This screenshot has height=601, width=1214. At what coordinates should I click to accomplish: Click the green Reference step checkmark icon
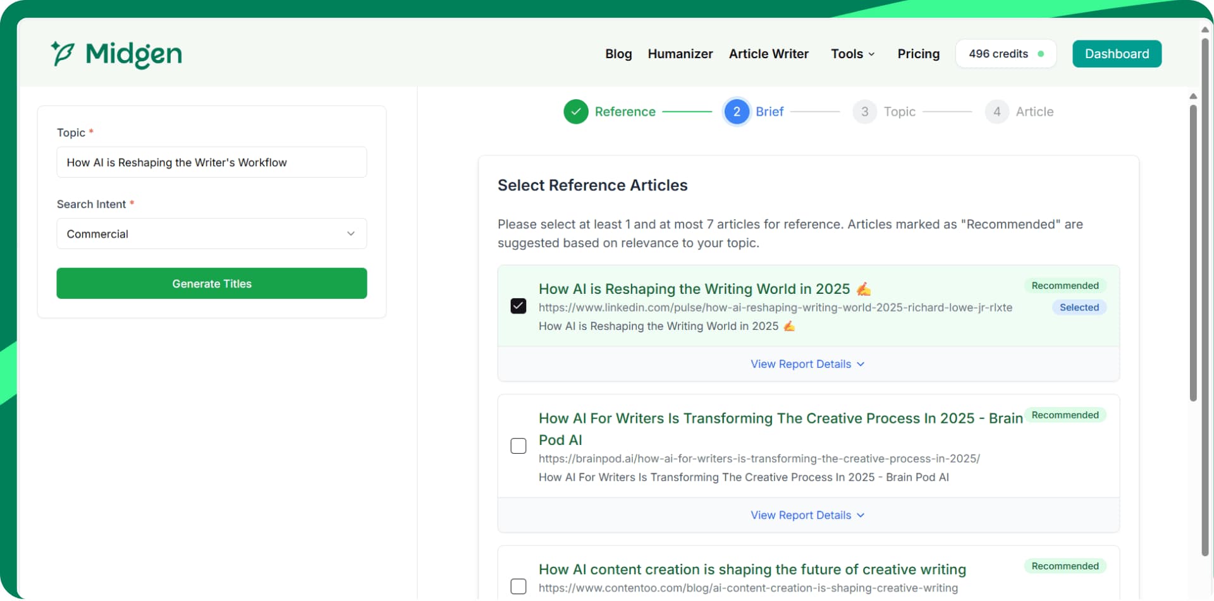(575, 112)
